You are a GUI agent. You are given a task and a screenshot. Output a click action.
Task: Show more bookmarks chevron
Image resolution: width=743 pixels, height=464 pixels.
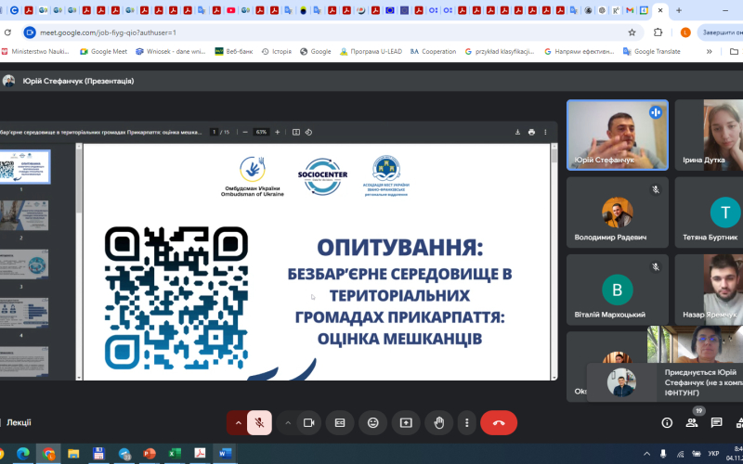[x=709, y=52]
